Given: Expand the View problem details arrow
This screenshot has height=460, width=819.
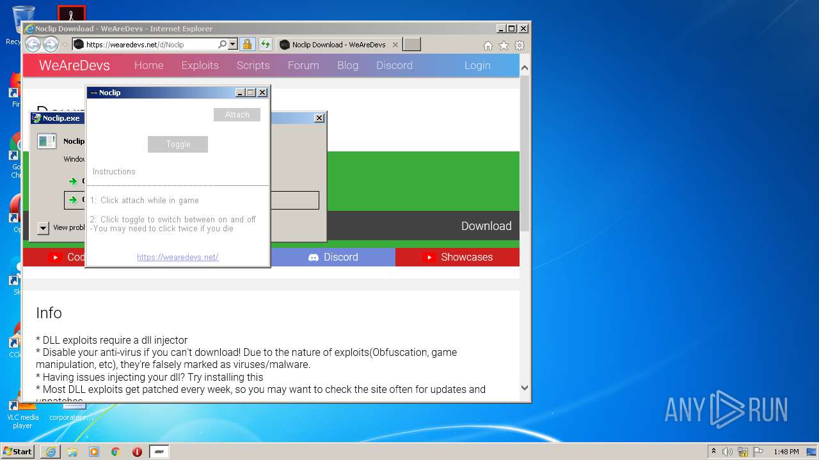Looking at the screenshot, I should [x=43, y=228].
